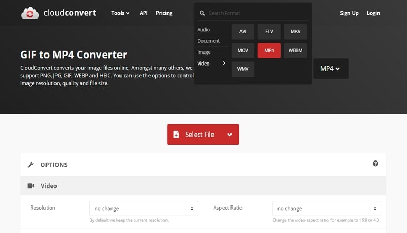The height and width of the screenshot is (233, 407).
Task: Click the Select File button
Action: (203, 135)
